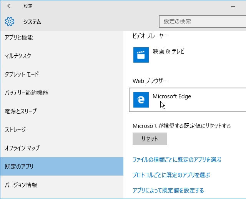Open アプリと機能 in the sidebar
Screen dimensions: 246x199
(x=62, y=38)
